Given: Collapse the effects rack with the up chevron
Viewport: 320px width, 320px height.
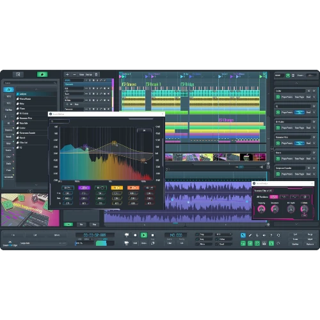Looking at the screenshot, I should (x=296, y=83).
